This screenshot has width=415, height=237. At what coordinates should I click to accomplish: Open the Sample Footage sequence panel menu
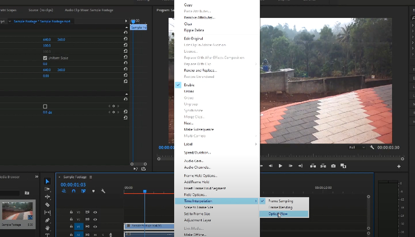click(91, 177)
